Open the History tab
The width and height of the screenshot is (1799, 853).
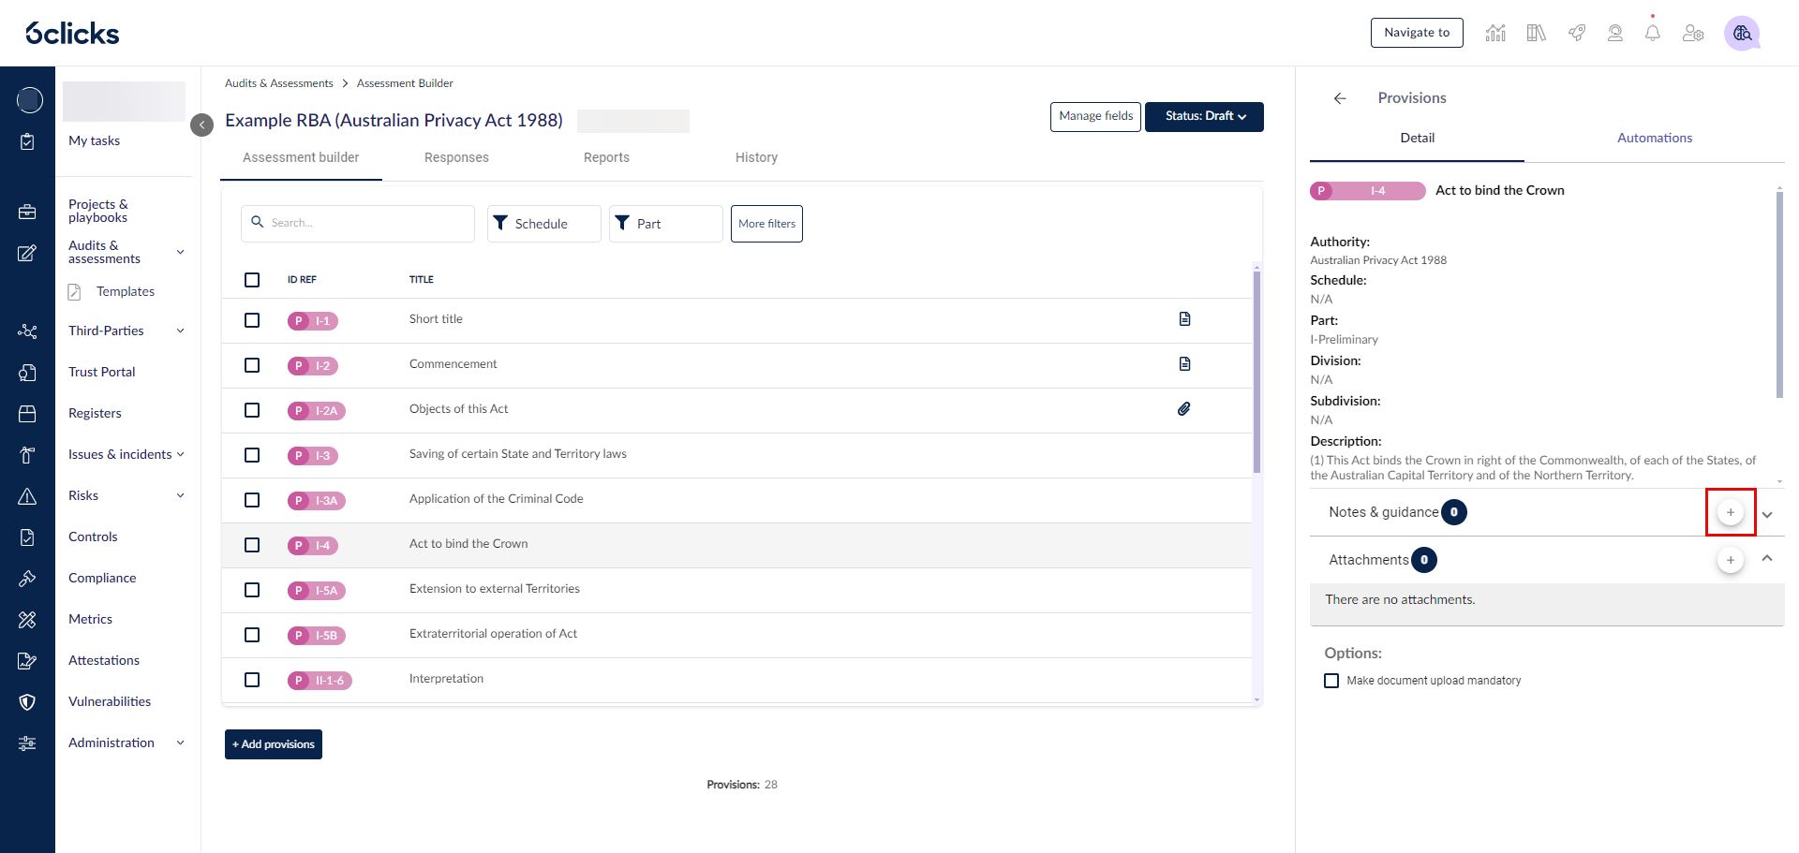click(756, 157)
